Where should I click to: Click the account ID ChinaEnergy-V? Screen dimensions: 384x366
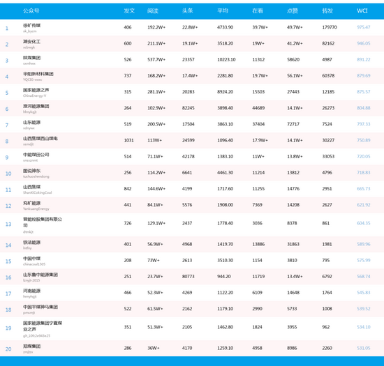pyautogui.click(x=34, y=96)
